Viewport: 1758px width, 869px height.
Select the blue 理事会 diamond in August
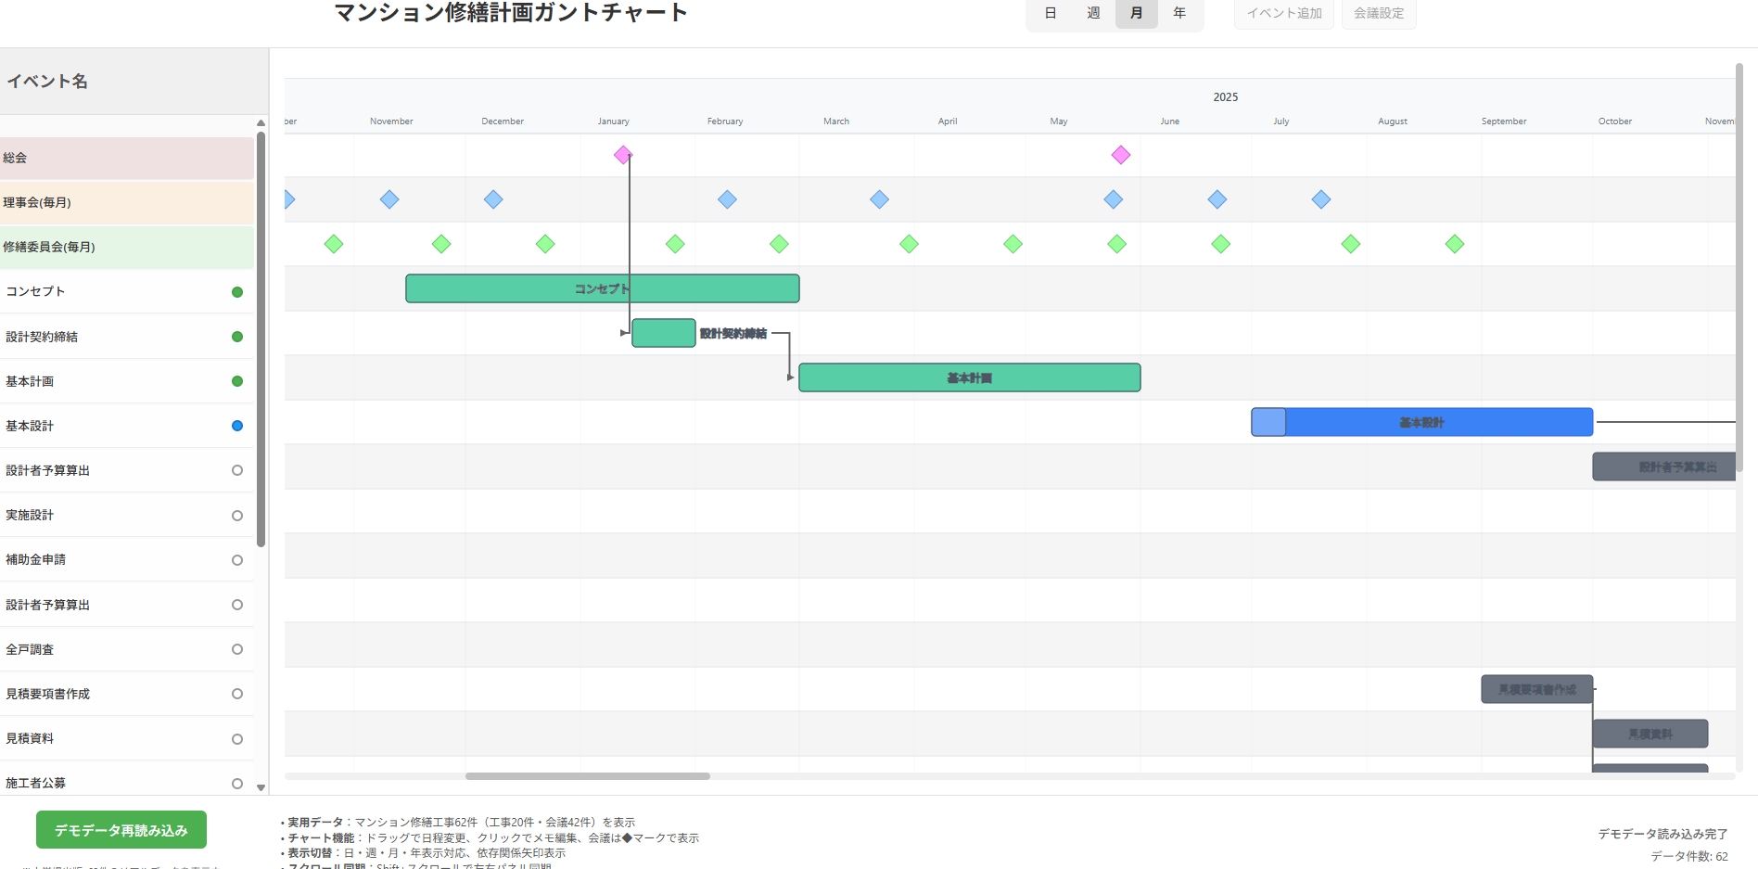pyautogui.click(x=1321, y=199)
